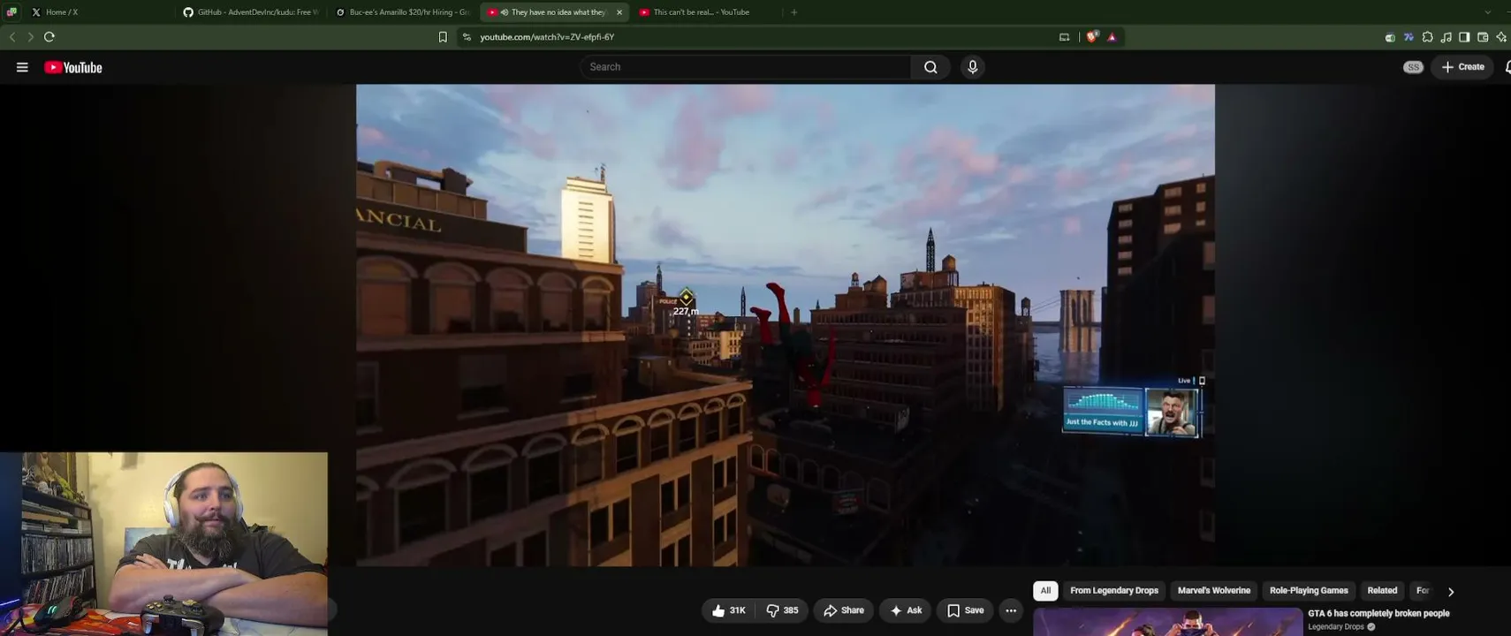Save the video to a playlist
This screenshot has height=636, width=1511.
[965, 610]
